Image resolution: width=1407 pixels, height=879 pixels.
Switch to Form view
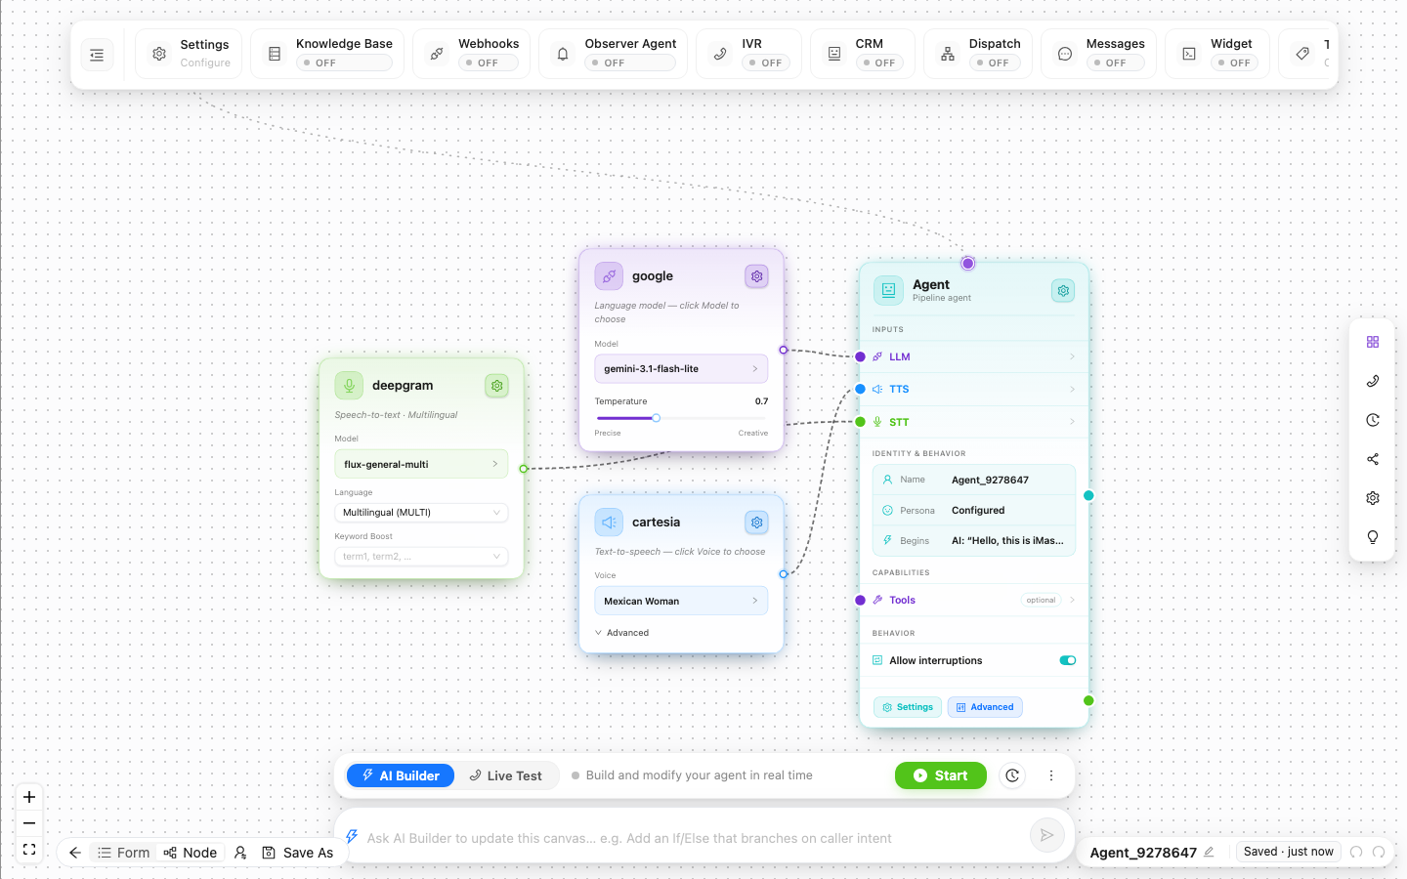(123, 853)
